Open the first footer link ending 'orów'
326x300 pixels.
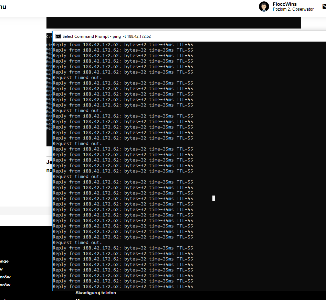(x=5, y=277)
